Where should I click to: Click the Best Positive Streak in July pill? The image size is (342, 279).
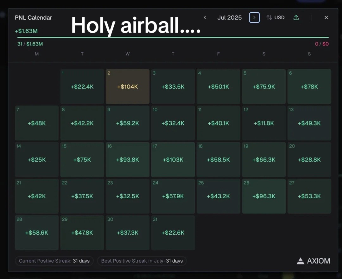click(x=142, y=261)
